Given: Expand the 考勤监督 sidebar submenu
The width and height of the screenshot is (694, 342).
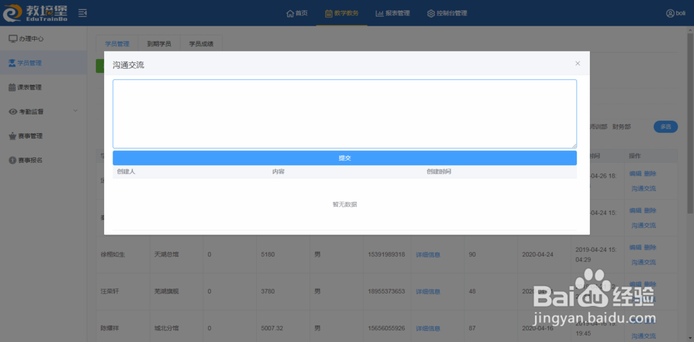Looking at the screenshot, I should pos(75,110).
